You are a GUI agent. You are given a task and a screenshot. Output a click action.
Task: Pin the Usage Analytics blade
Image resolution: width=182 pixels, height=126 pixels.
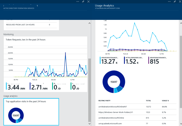[x=175, y=2]
